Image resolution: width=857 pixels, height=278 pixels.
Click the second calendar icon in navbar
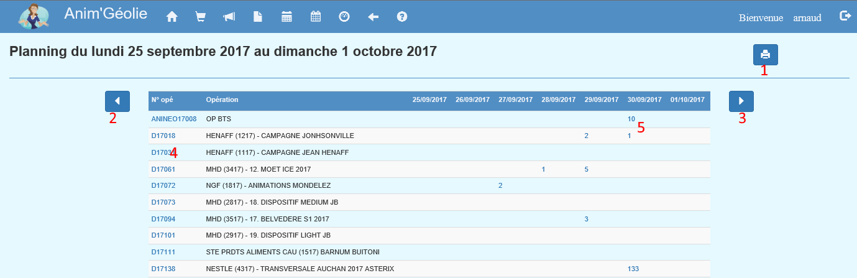[316, 17]
